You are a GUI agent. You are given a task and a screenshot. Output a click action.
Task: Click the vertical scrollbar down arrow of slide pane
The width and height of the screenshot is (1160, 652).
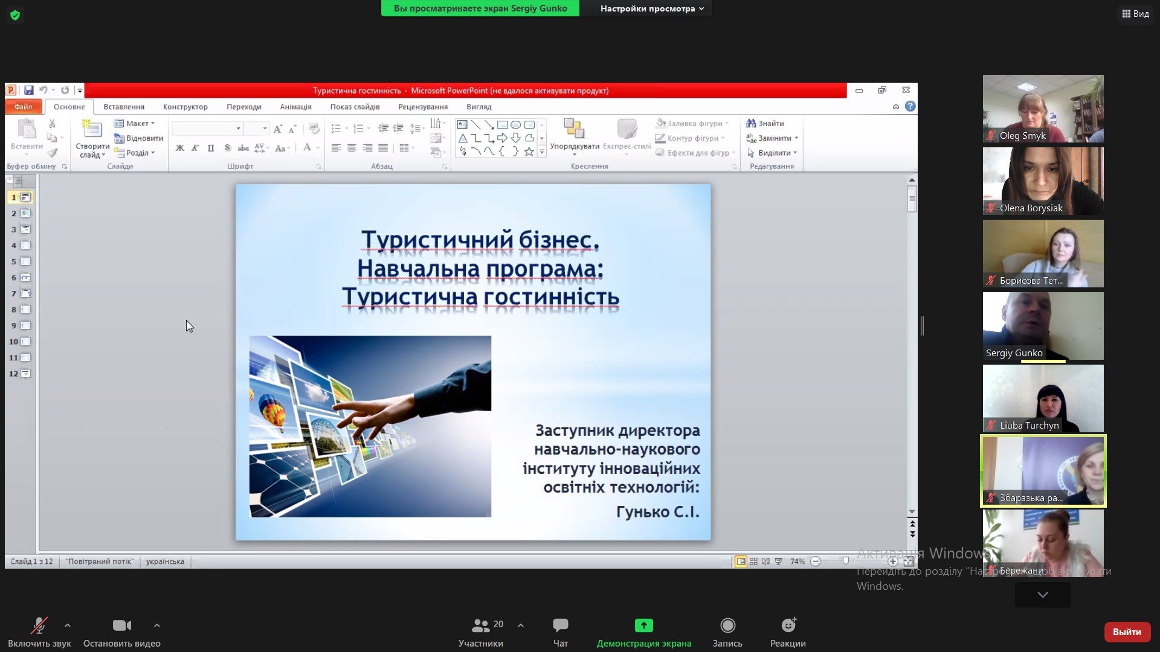[x=912, y=512]
